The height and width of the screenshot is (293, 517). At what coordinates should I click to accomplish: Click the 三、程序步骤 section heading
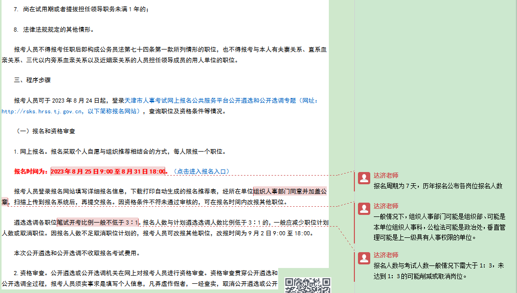pos(32,80)
